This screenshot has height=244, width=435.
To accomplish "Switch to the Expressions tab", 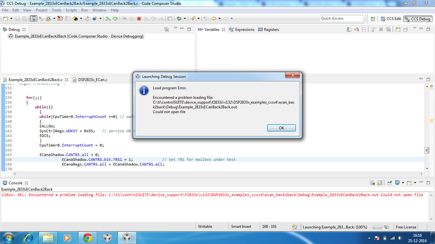I will click(x=242, y=30).
